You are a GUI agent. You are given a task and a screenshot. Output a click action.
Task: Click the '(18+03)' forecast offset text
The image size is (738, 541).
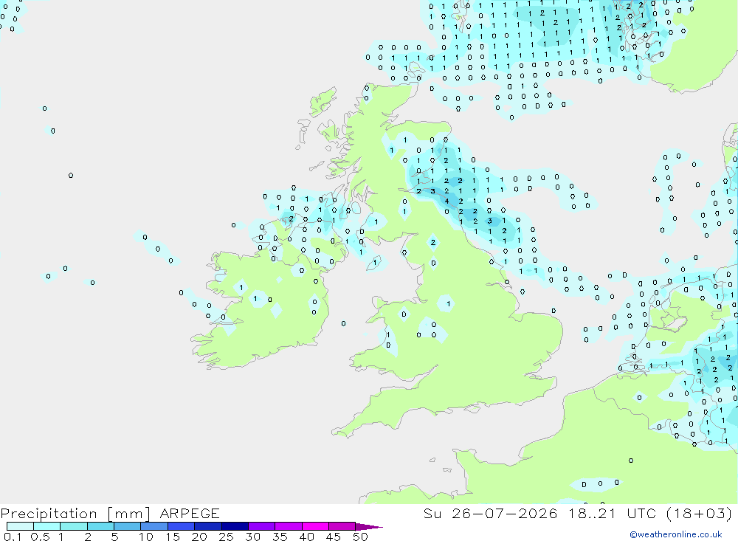coord(700,514)
